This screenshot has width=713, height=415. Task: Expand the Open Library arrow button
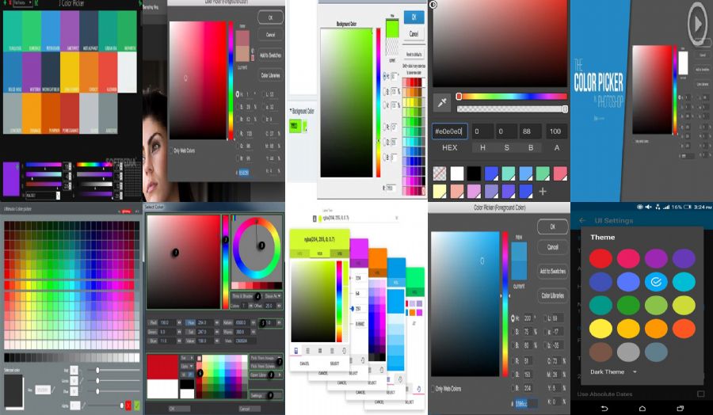coord(279,375)
